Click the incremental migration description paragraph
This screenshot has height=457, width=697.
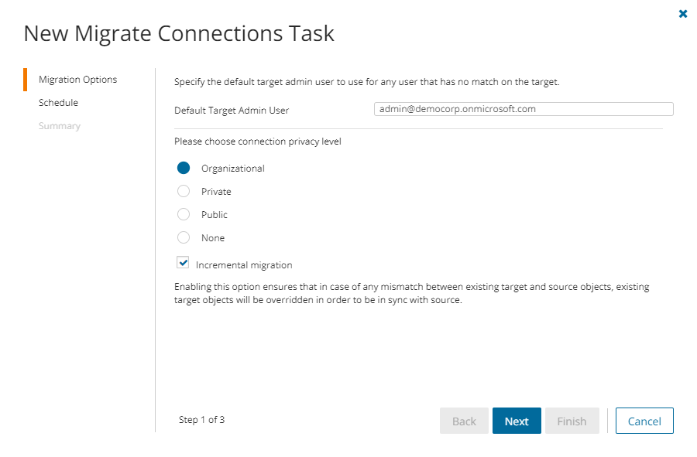point(411,293)
